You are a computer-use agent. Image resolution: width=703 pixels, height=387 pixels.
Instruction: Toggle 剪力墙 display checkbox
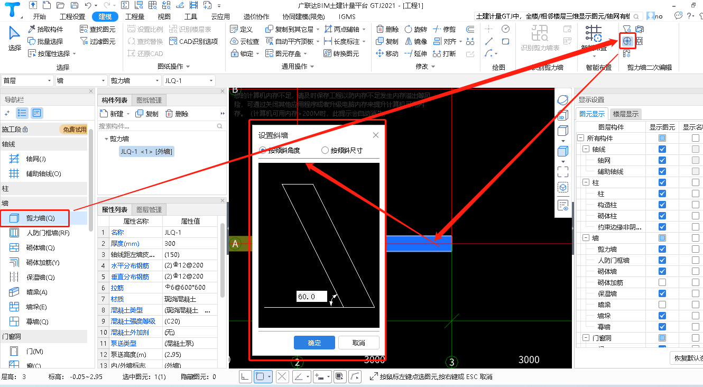662,249
